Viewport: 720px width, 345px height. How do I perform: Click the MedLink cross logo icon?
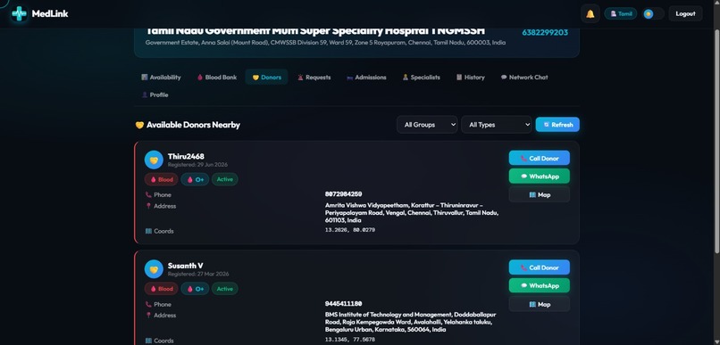pos(19,13)
